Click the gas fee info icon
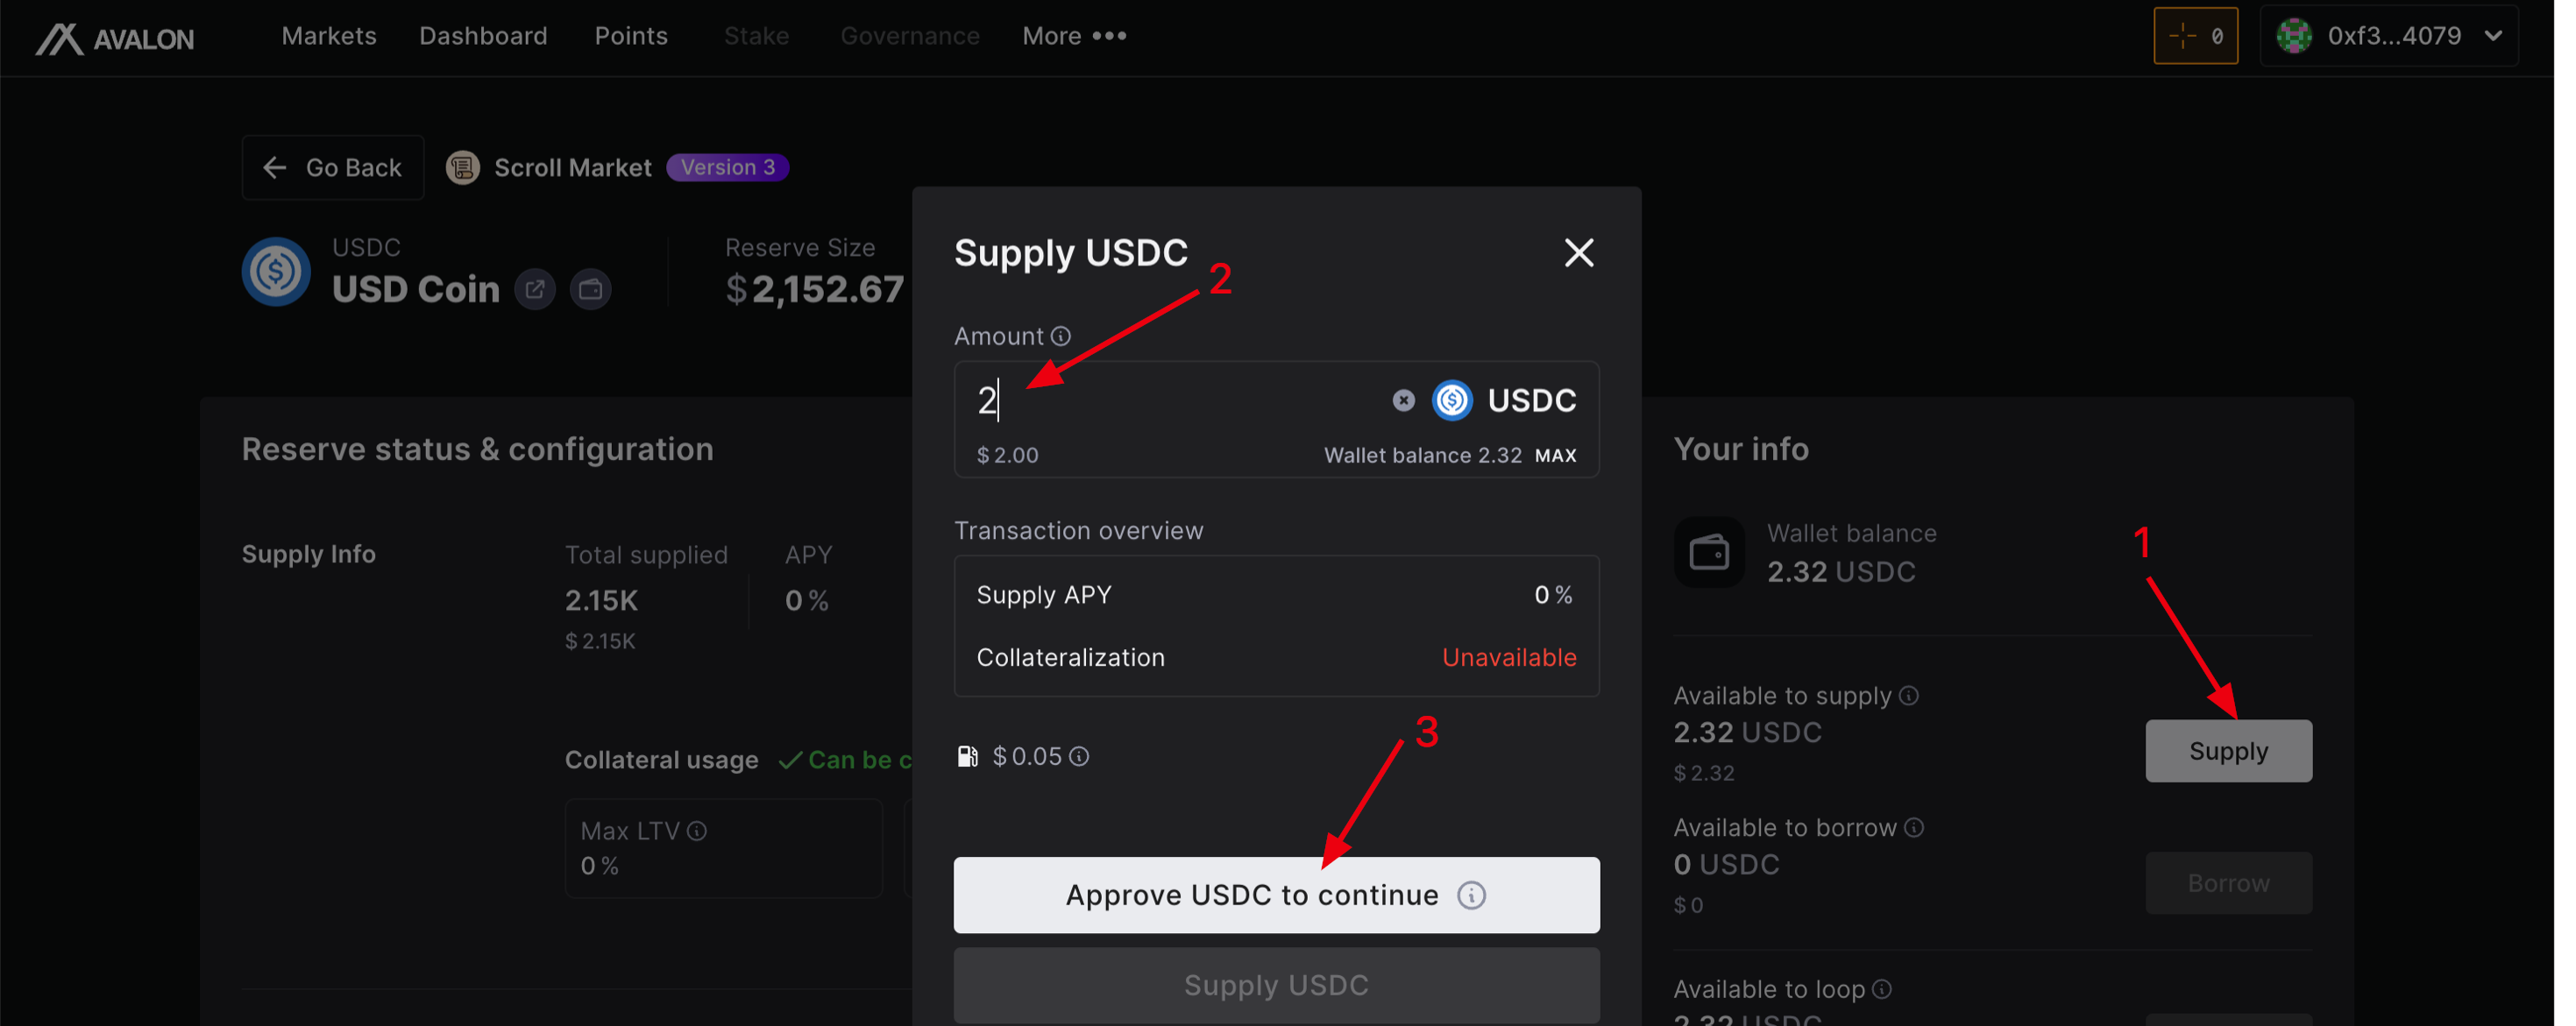Viewport: 2576px width, 1026px height. (x=1078, y=756)
